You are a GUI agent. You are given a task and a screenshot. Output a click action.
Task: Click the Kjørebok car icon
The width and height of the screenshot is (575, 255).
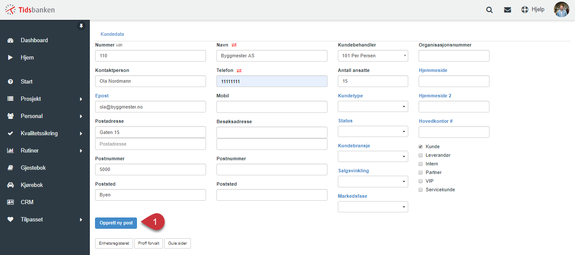tap(11, 185)
